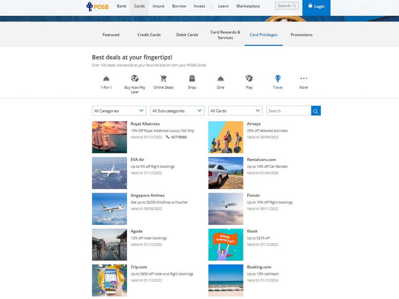Open the Invest menu
This screenshot has height=299, width=399.
click(199, 6)
